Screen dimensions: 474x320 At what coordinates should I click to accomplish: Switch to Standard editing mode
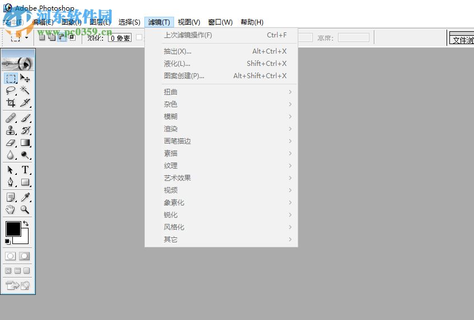coord(10,256)
